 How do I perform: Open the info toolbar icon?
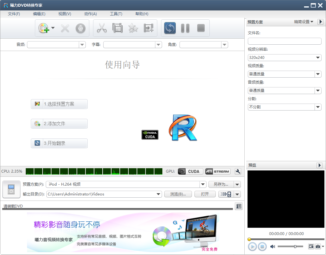(80, 28)
